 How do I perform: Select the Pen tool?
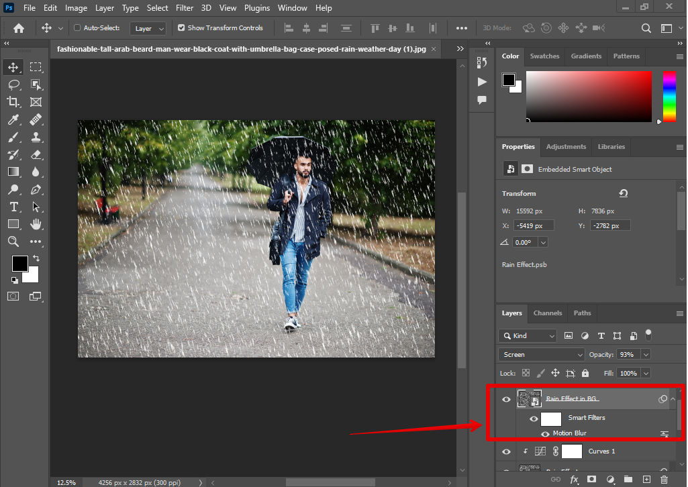click(x=36, y=189)
